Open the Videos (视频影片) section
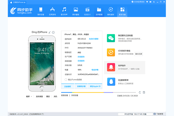The image size is (174, 116). (x=87, y=11)
